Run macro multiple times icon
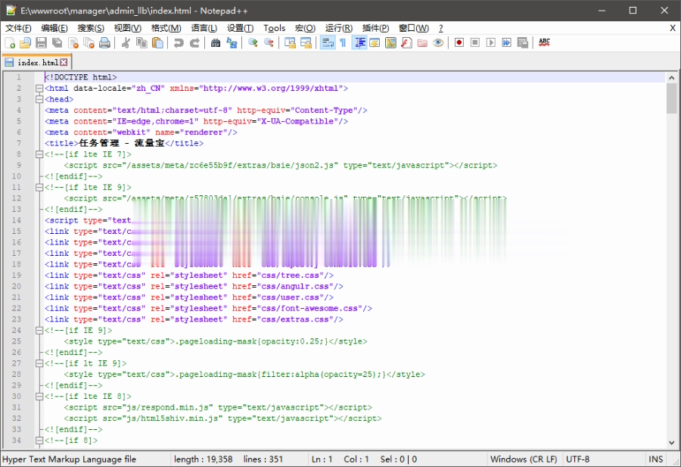This screenshot has width=681, height=467. [x=506, y=42]
